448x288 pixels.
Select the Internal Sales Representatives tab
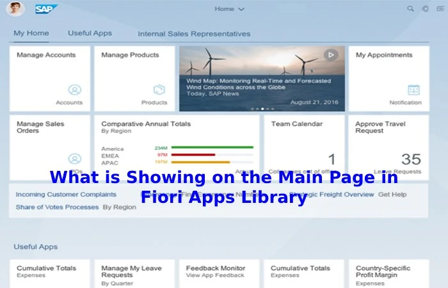[194, 34]
